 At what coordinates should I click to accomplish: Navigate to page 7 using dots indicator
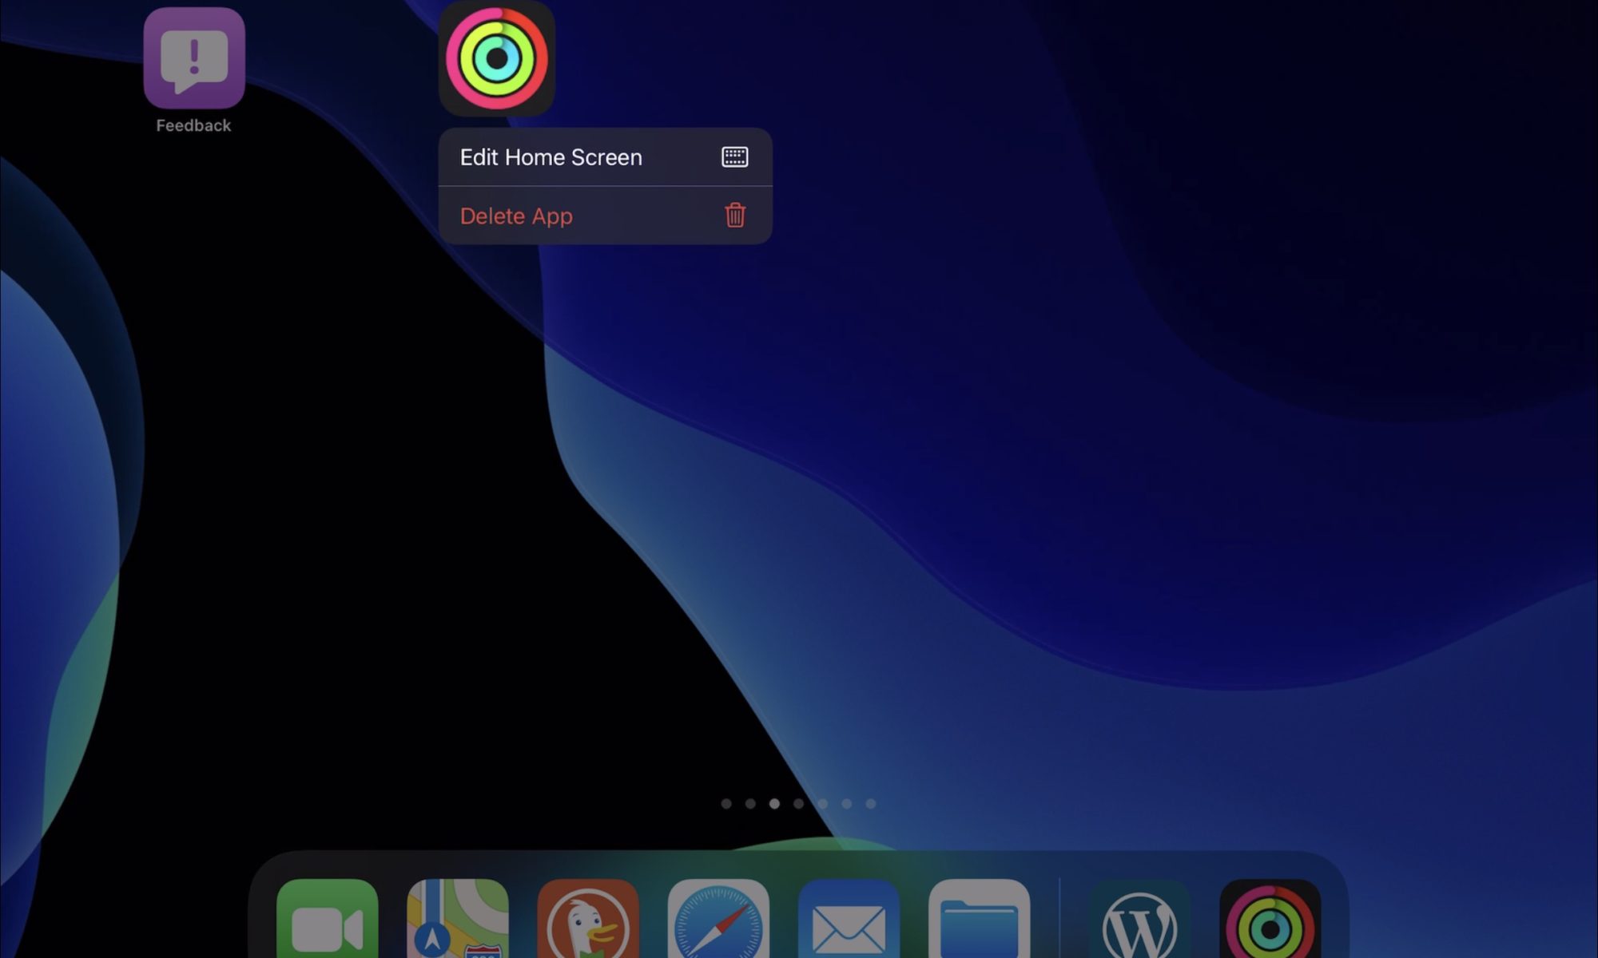pos(870,804)
